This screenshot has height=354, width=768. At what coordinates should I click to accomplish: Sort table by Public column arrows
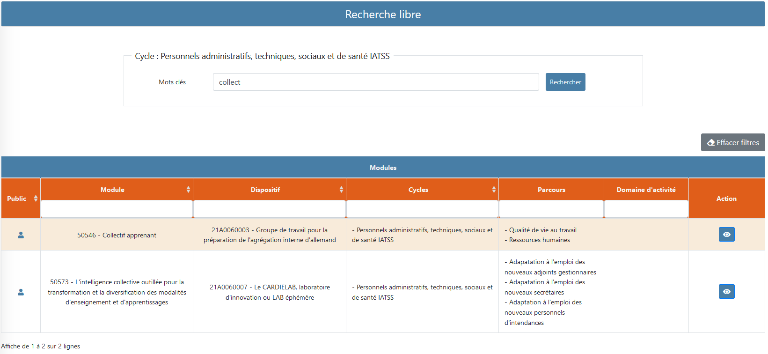[36, 199]
